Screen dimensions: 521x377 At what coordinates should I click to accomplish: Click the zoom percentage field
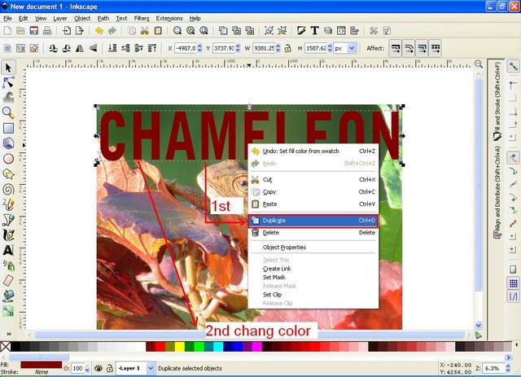pyautogui.click(x=493, y=368)
